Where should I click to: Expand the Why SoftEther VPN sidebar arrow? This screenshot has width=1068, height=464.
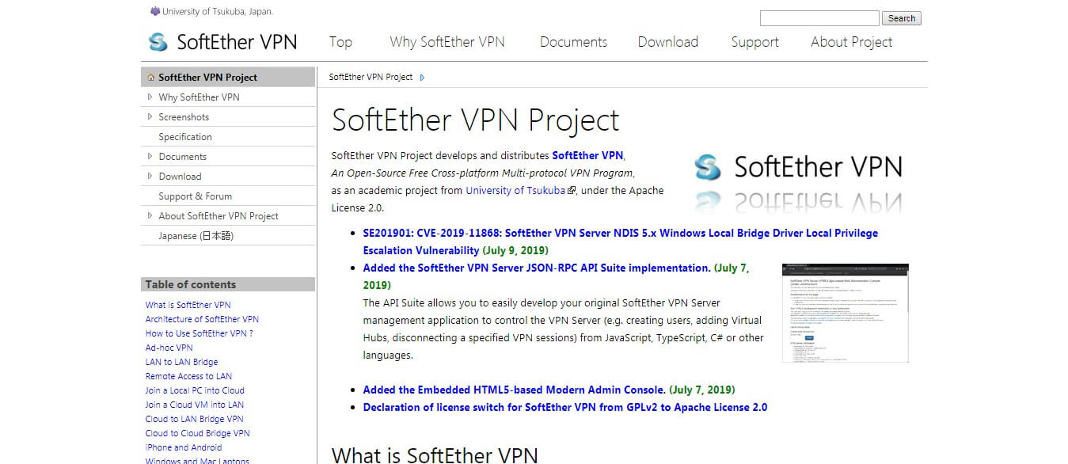(x=150, y=97)
